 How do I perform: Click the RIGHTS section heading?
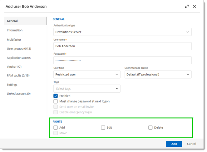click(x=57, y=122)
